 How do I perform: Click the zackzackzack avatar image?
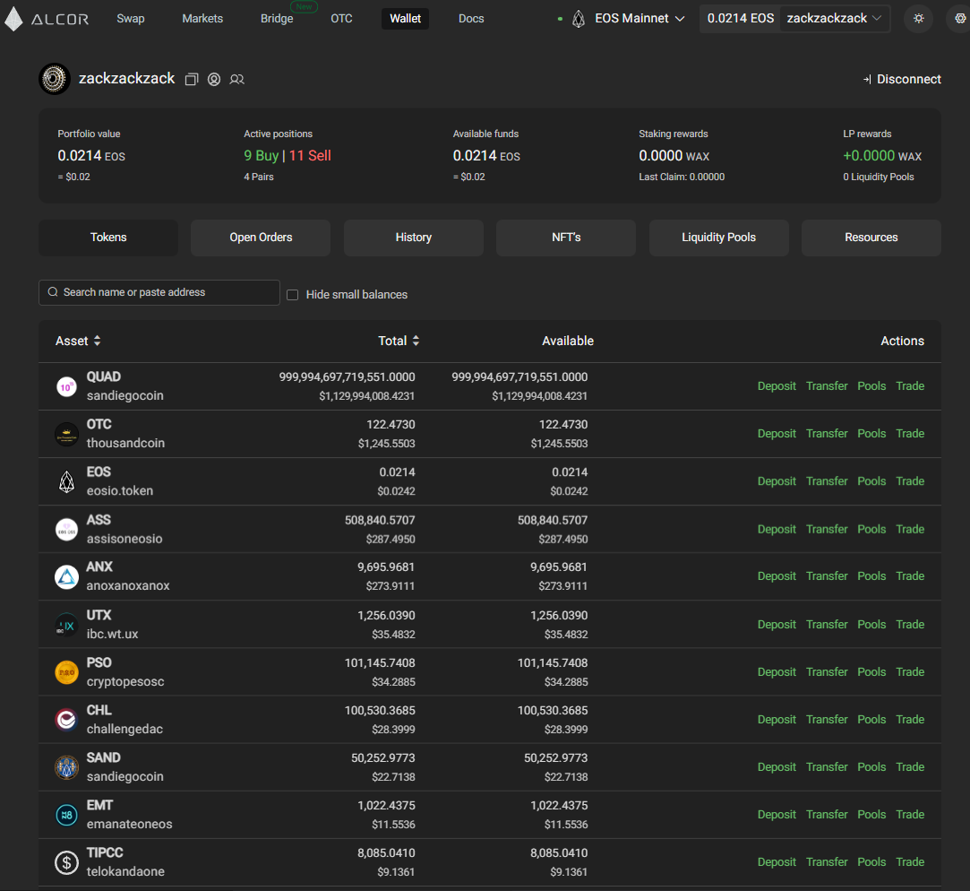55,79
